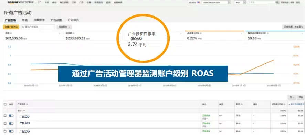Switch to the 广告活动 tab
305x135 pixels.
point(10,20)
